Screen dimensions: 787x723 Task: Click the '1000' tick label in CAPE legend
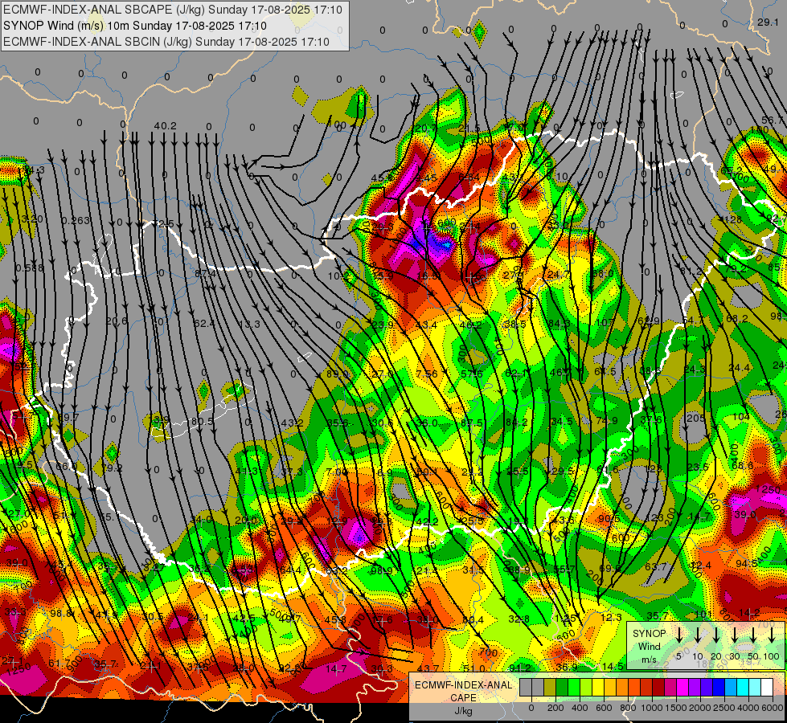point(652,708)
